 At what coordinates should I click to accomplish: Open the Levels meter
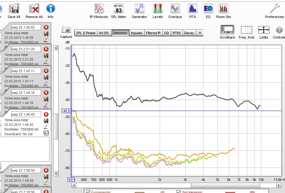[x=158, y=8]
